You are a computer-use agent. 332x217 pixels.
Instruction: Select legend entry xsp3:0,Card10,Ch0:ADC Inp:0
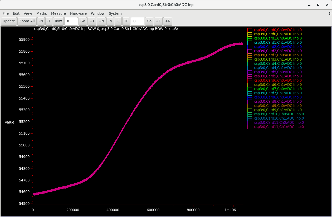coord(279,114)
